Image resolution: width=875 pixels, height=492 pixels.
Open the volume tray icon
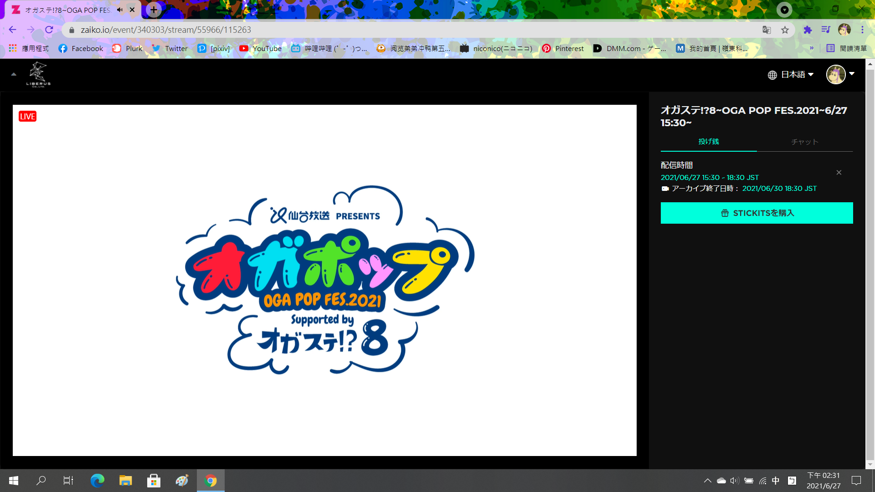click(x=735, y=481)
